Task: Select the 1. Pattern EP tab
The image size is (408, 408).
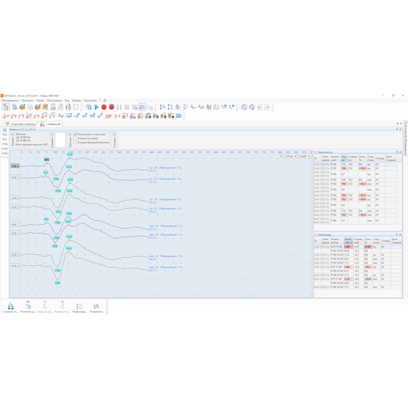Action: [50, 124]
